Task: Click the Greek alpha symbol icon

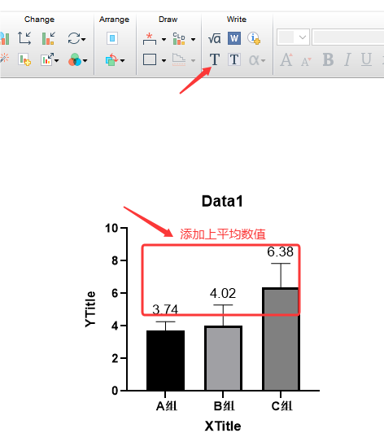Action: (255, 60)
